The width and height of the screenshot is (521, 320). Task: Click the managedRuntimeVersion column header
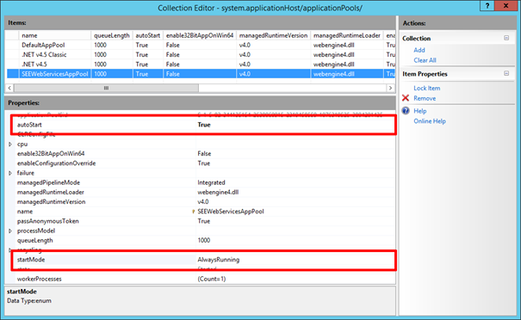point(273,35)
